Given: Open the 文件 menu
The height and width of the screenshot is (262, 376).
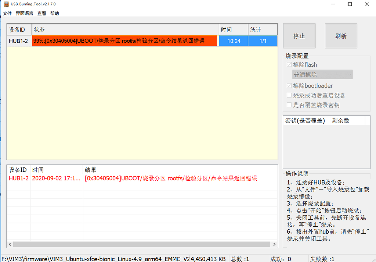Looking at the screenshot, I should pos(7,14).
